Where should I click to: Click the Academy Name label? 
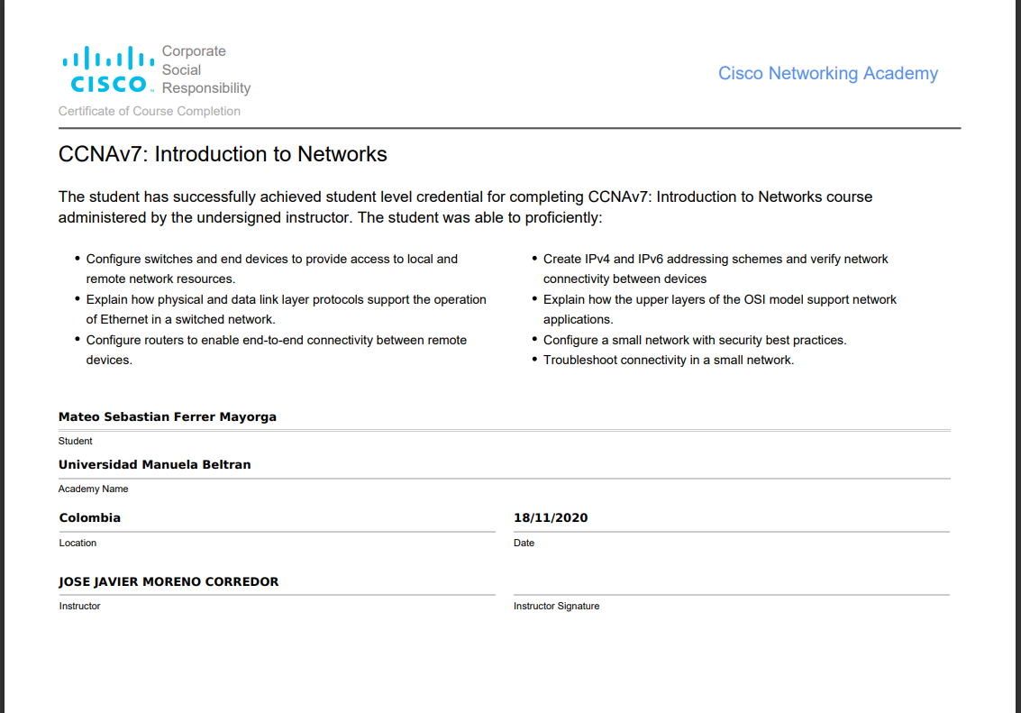coord(94,489)
